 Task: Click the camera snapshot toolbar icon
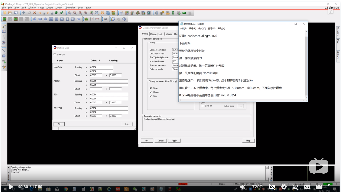tap(105, 19)
